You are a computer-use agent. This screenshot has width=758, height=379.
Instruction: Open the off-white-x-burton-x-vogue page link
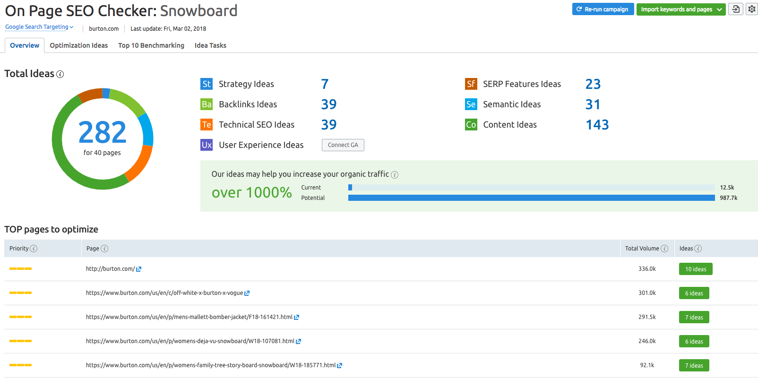point(164,293)
